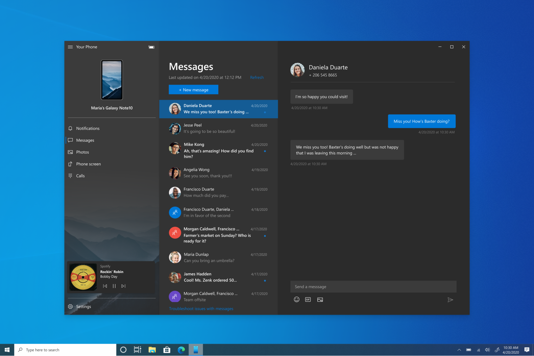Click the image attachment icon in toolbar
Screen dimensions: 534x356
(320, 299)
